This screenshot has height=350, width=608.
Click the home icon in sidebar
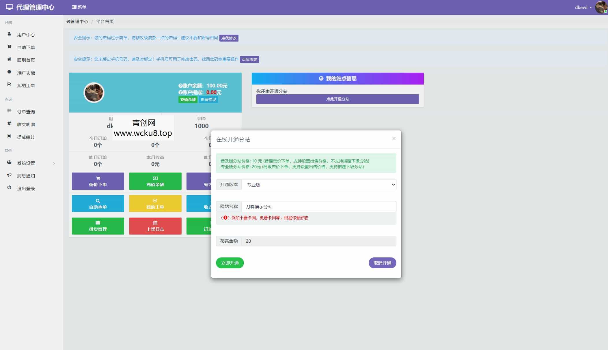[9, 59]
